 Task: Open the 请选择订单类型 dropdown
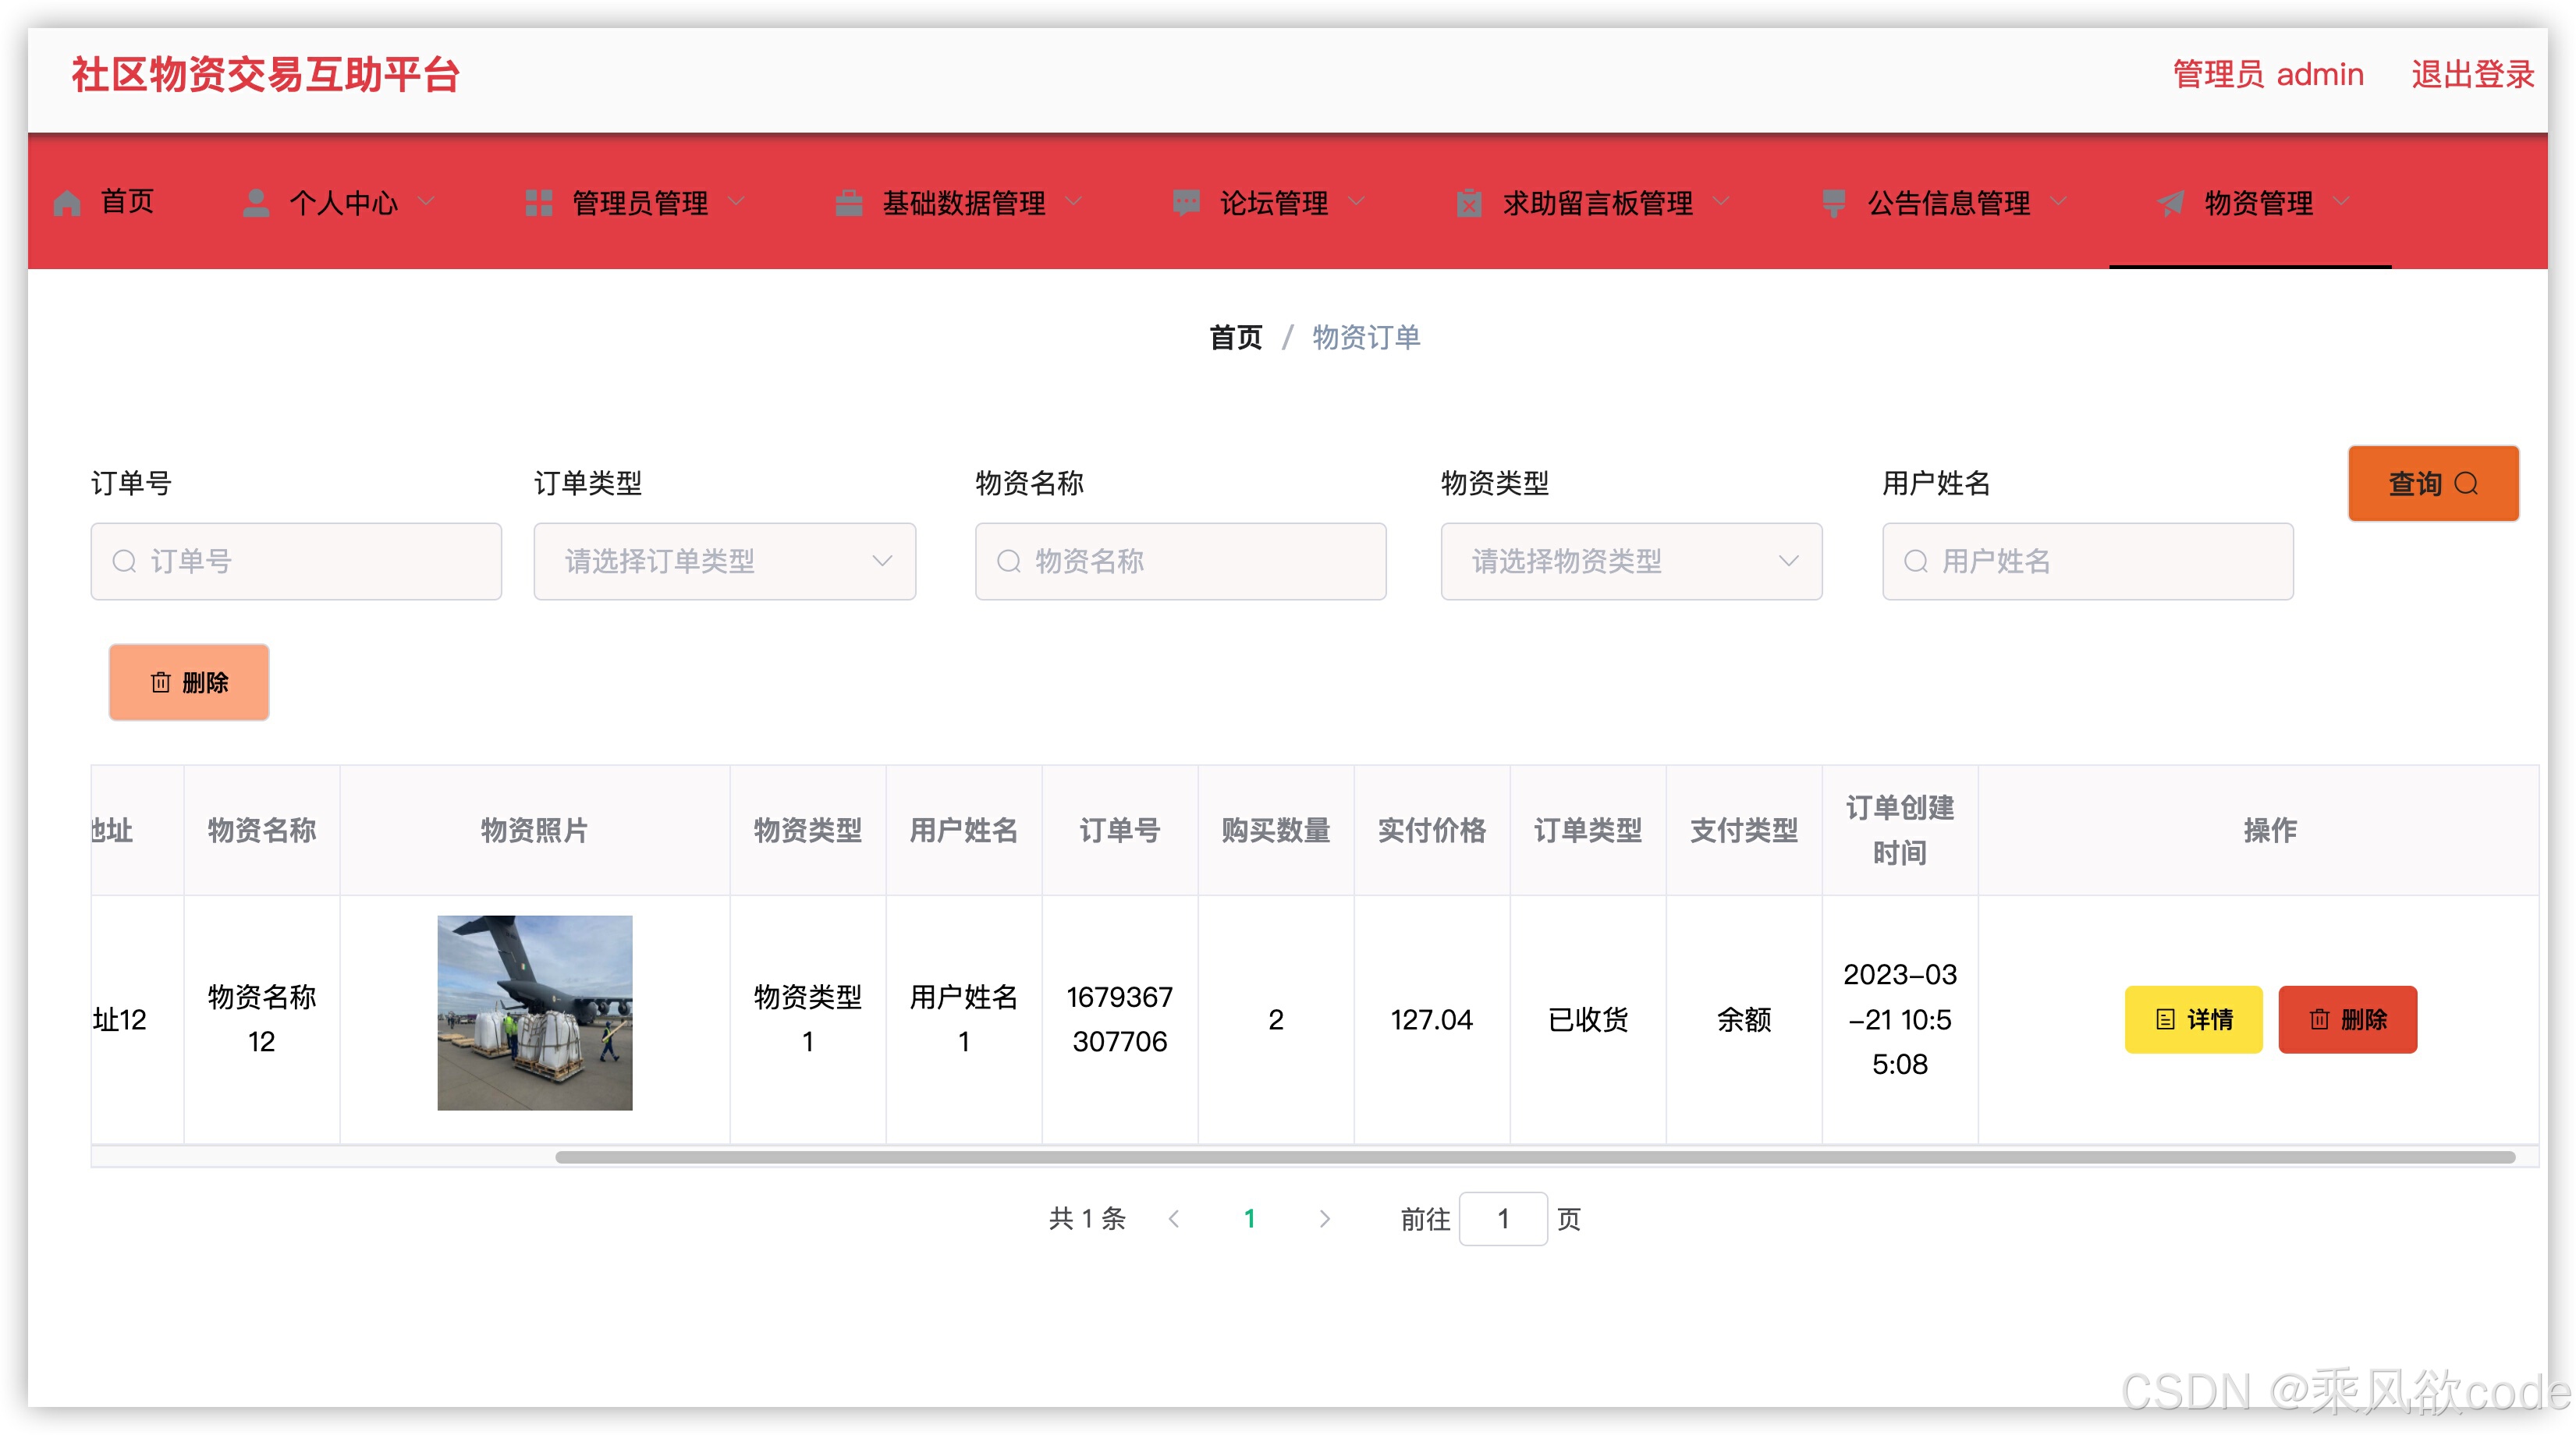pyautogui.click(x=724, y=561)
